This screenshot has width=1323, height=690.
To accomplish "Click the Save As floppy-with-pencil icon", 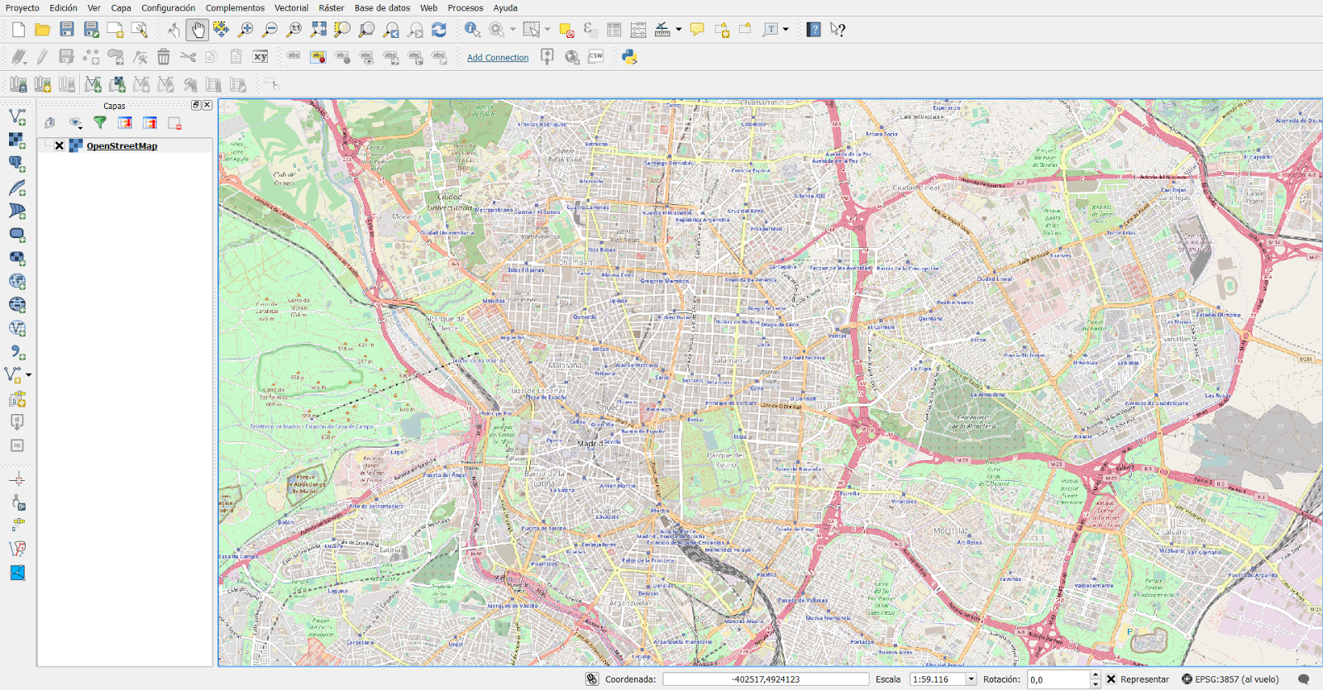I will (x=91, y=30).
